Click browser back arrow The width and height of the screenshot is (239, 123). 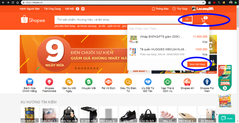coord(3,2)
